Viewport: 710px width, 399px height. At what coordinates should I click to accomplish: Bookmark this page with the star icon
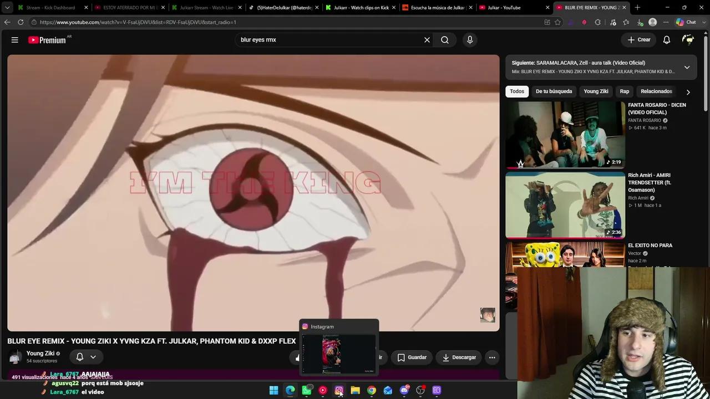557,22
